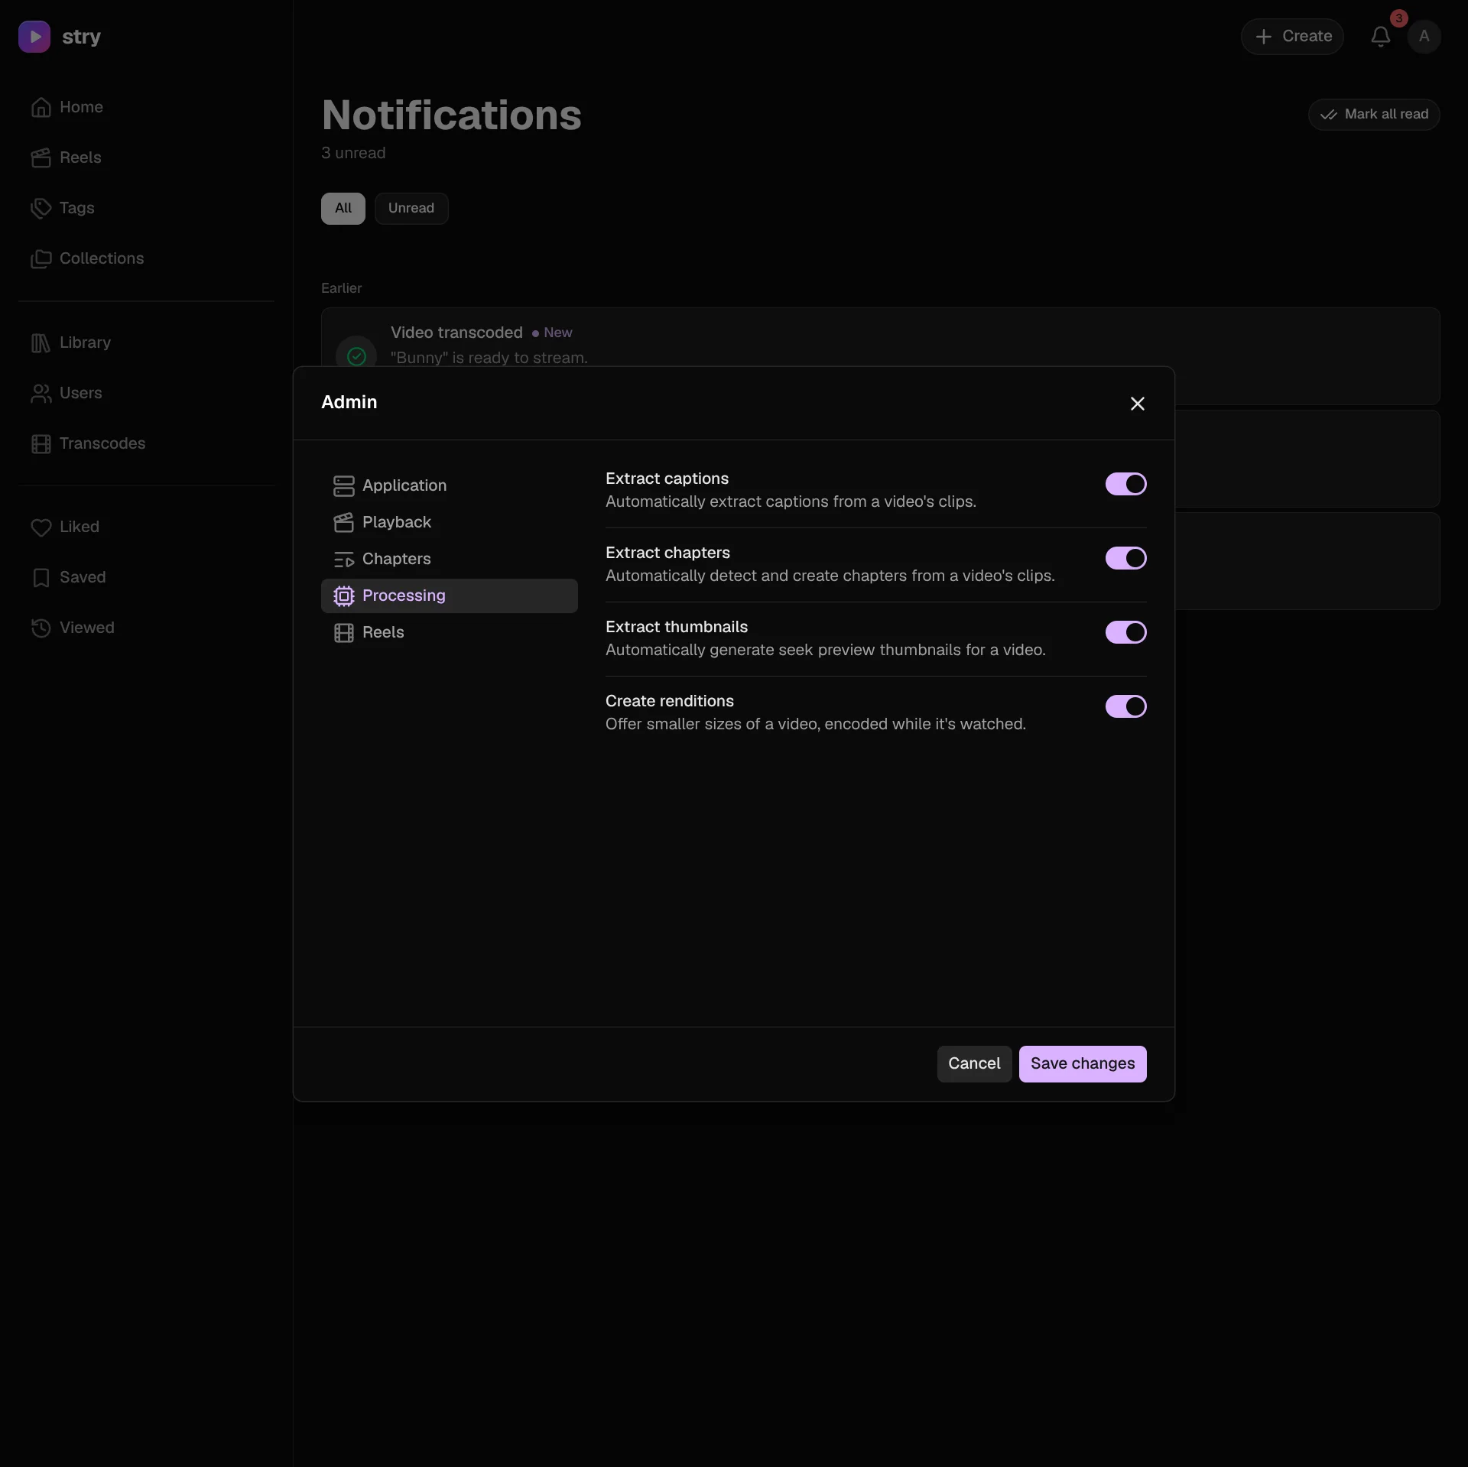Toggle Create renditions switch
The width and height of the screenshot is (1468, 1467).
pyautogui.click(x=1125, y=706)
